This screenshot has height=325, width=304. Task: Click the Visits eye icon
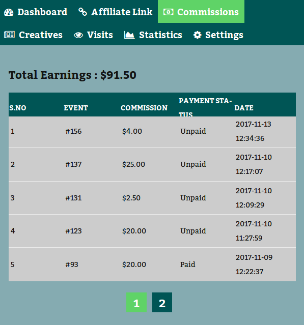click(78, 35)
